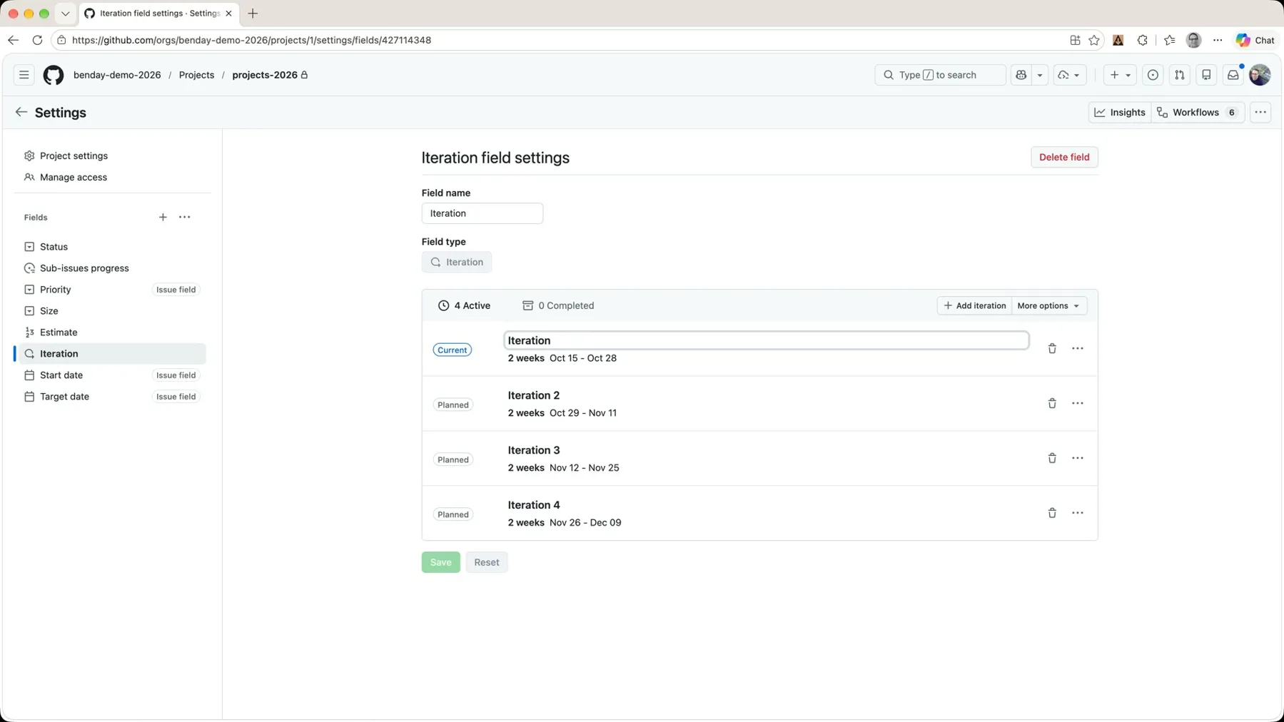
Task: Delete the current Iteration with trash icon
Action: pyautogui.click(x=1052, y=348)
